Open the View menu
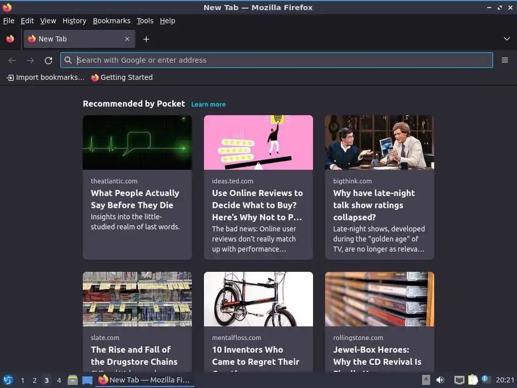The height and width of the screenshot is (388, 517). click(x=48, y=21)
